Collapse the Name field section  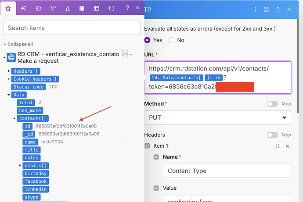click(x=156, y=157)
